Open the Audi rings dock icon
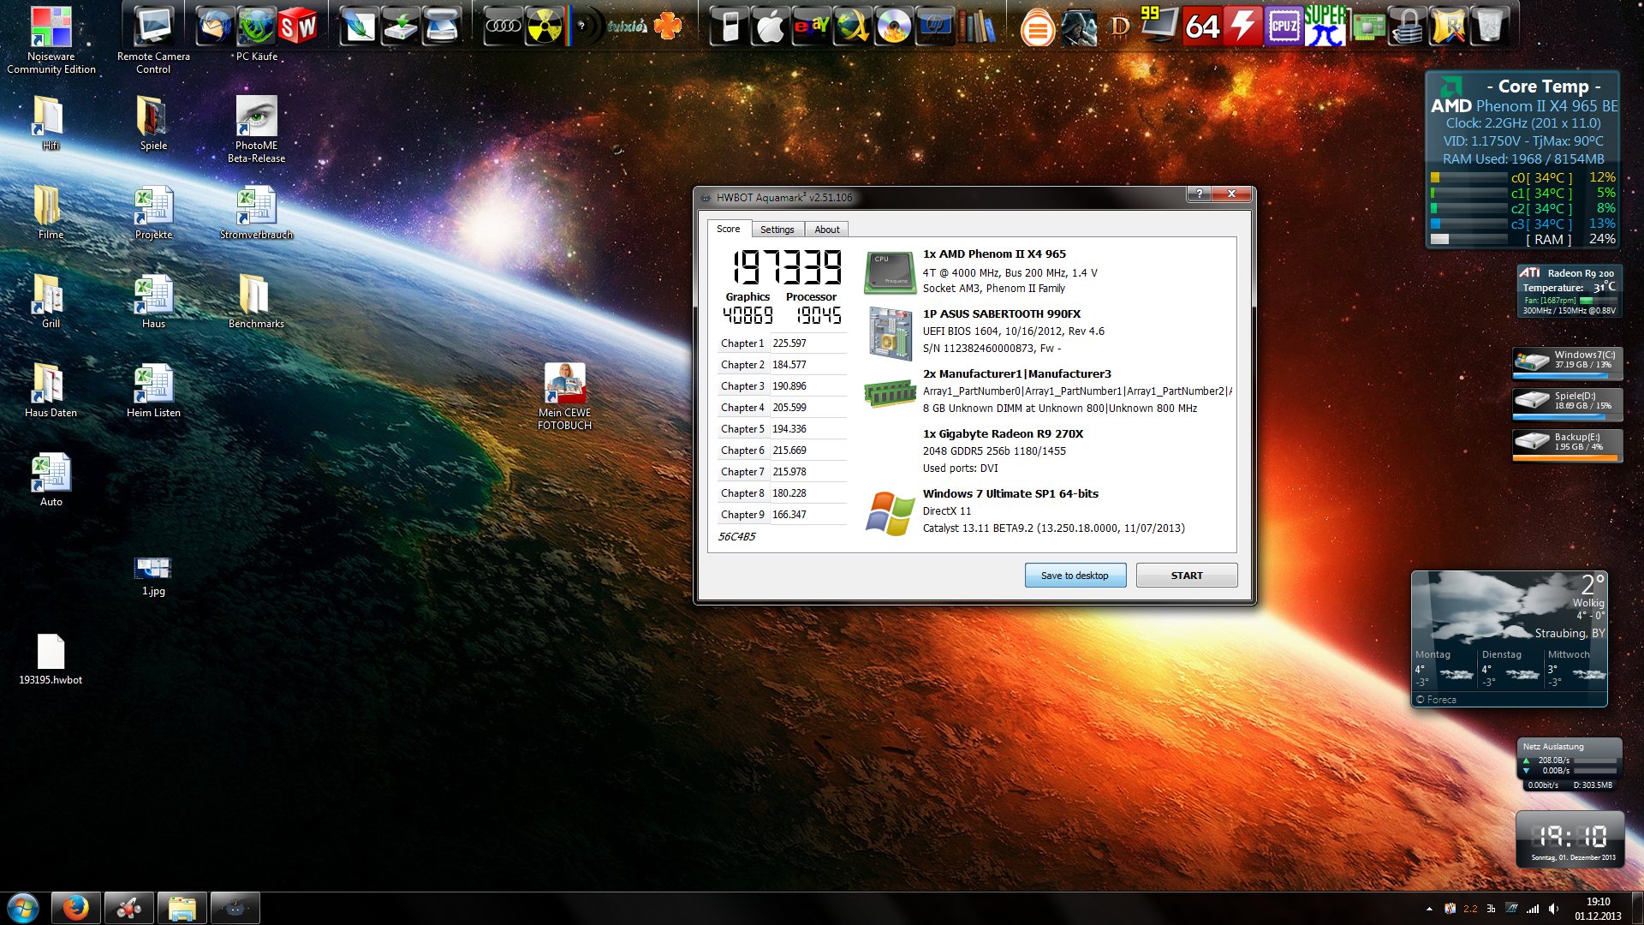 click(503, 26)
